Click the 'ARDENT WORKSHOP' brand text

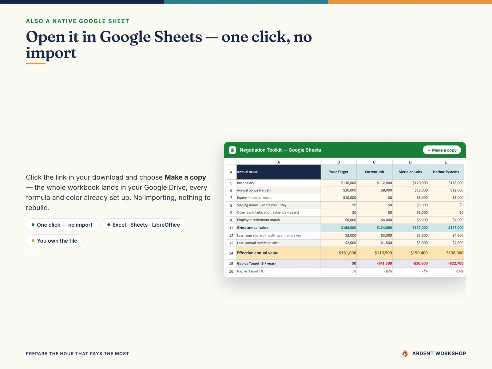coord(439,354)
